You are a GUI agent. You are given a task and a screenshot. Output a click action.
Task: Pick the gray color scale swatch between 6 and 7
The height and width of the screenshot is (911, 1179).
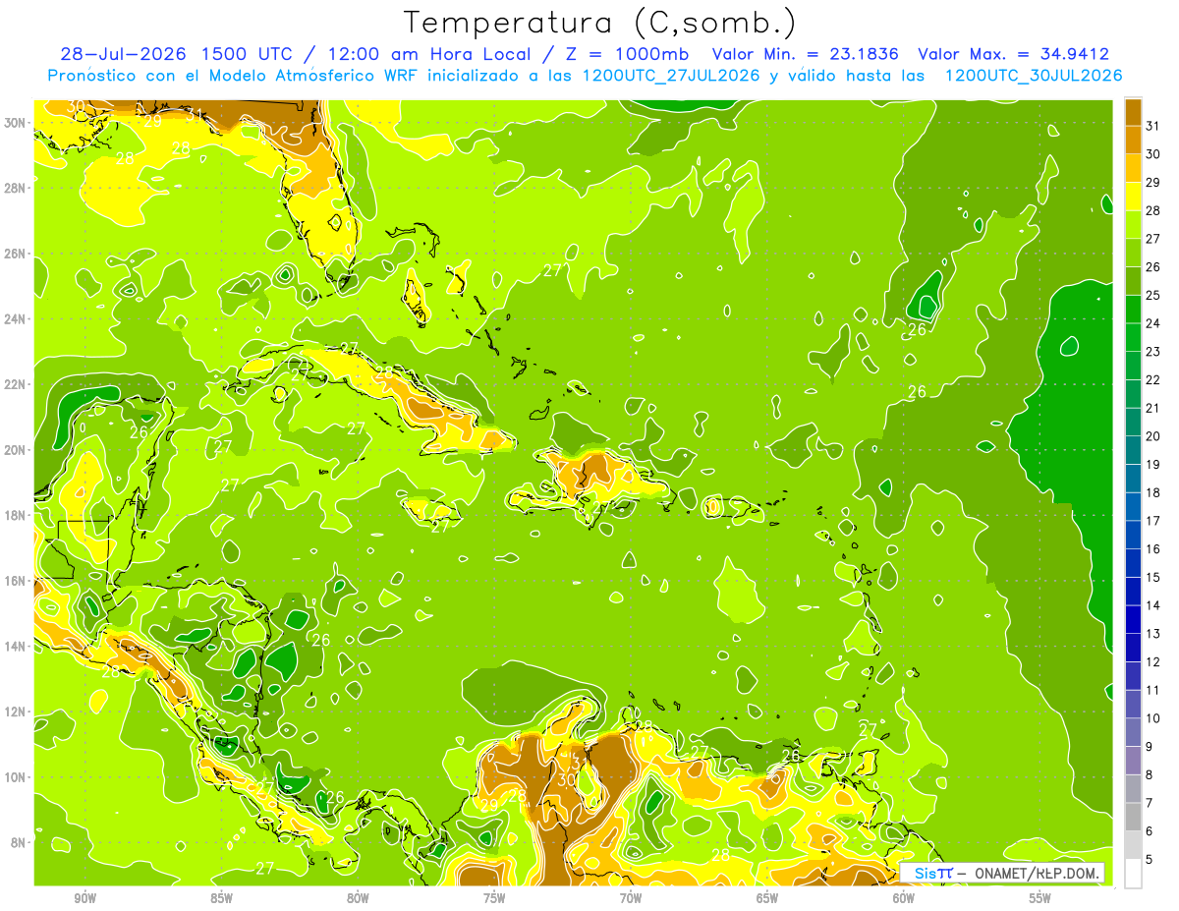tap(1133, 818)
